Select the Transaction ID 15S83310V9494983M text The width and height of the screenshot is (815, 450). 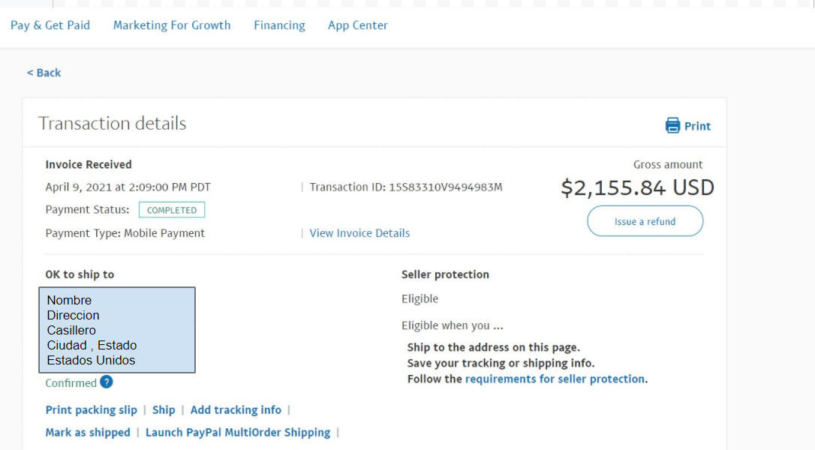point(406,187)
